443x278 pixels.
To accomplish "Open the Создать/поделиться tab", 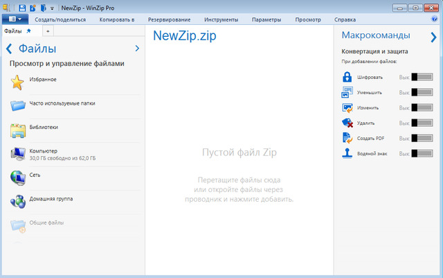I will pyautogui.click(x=60, y=19).
